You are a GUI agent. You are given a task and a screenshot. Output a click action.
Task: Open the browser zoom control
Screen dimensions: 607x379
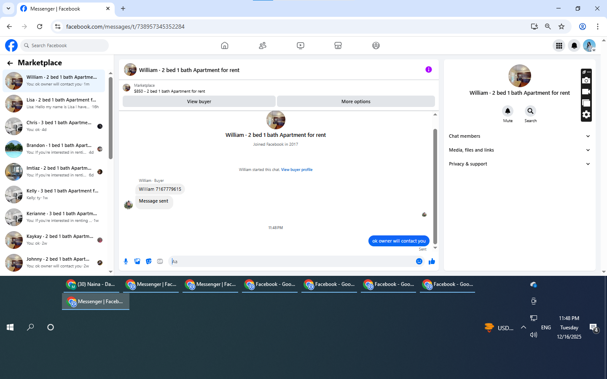[548, 27]
